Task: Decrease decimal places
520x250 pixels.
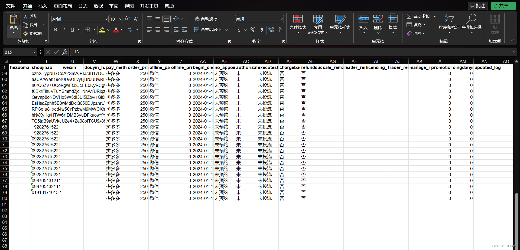Action: coord(280,30)
